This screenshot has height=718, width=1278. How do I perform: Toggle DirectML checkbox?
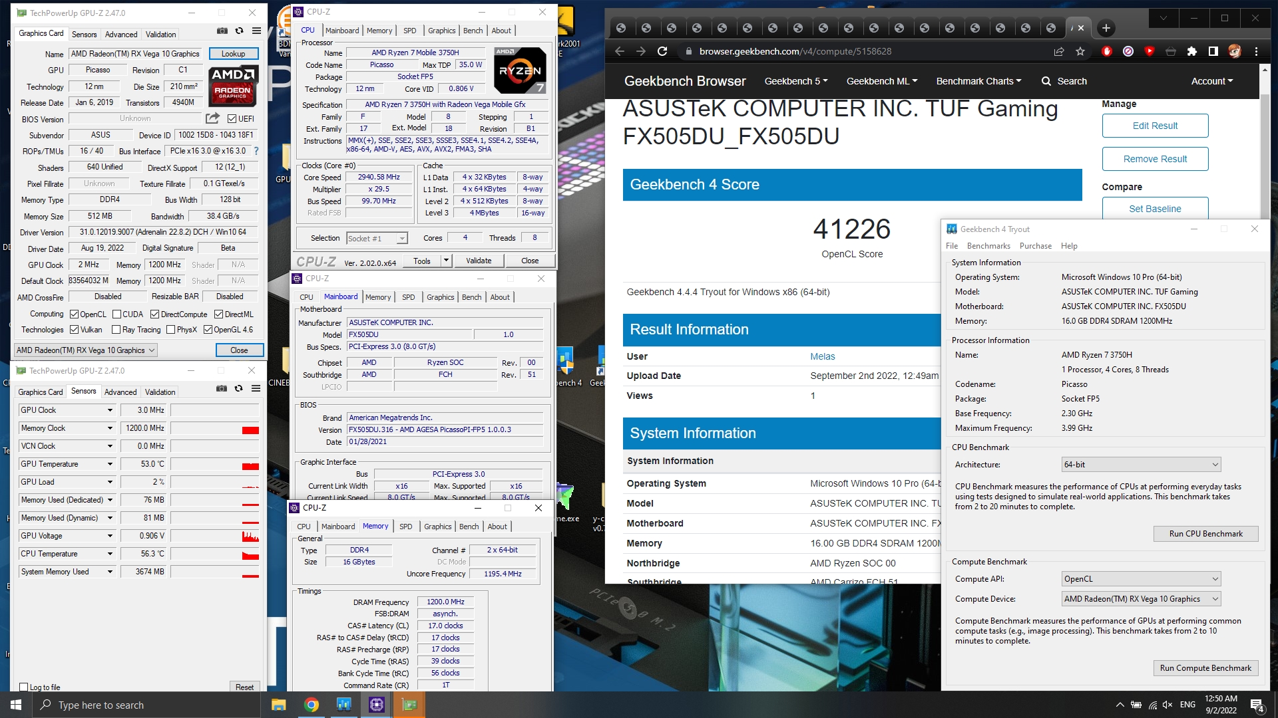(x=219, y=314)
